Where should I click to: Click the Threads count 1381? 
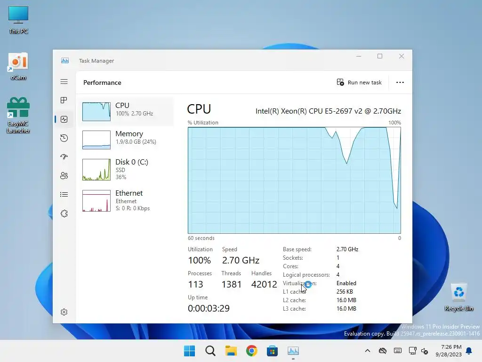[232, 284]
